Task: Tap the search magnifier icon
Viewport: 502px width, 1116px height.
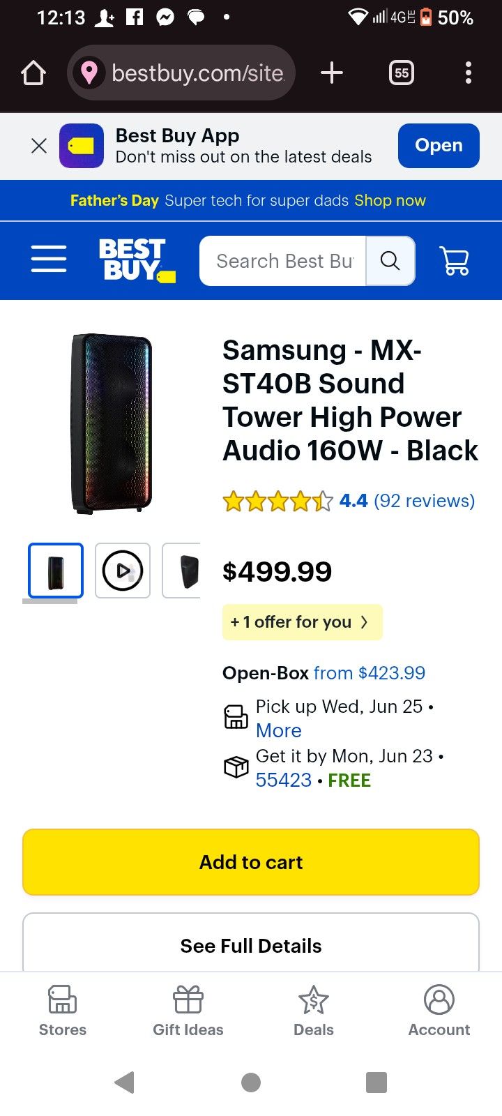Action: (390, 260)
